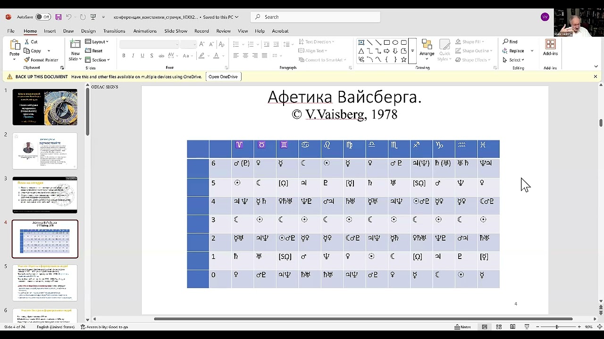
Task: Center the paragraph text
Action: point(245,56)
